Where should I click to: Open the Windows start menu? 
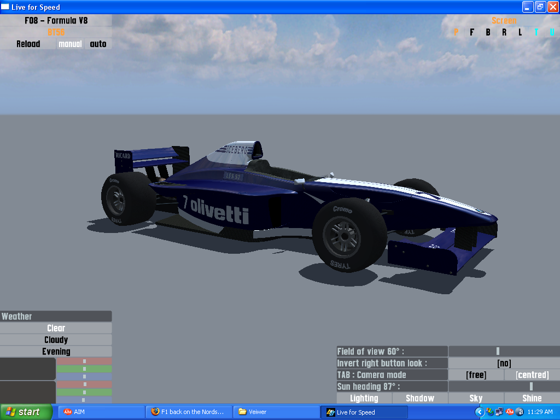click(26, 412)
